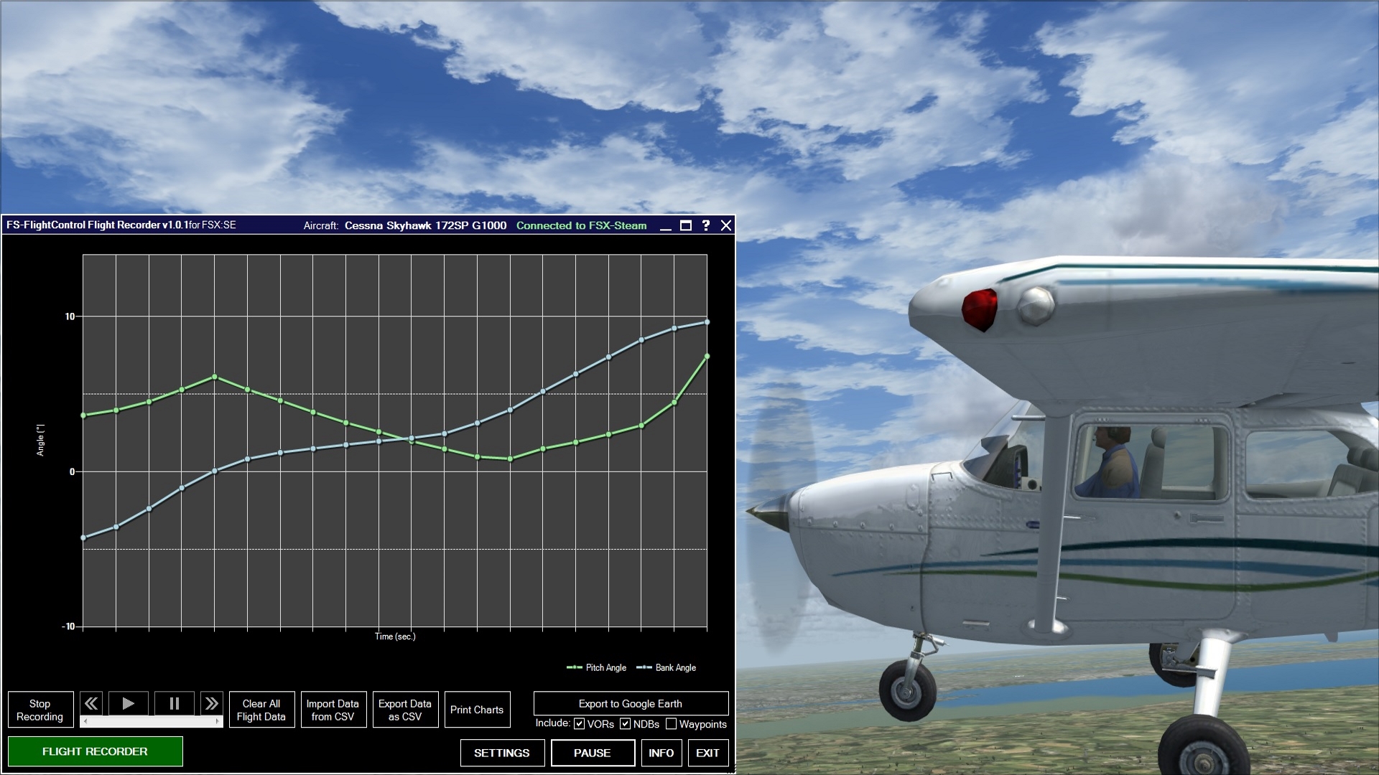This screenshot has height=775, width=1379.
Task: Open the SETTINGS dialog
Action: point(502,753)
